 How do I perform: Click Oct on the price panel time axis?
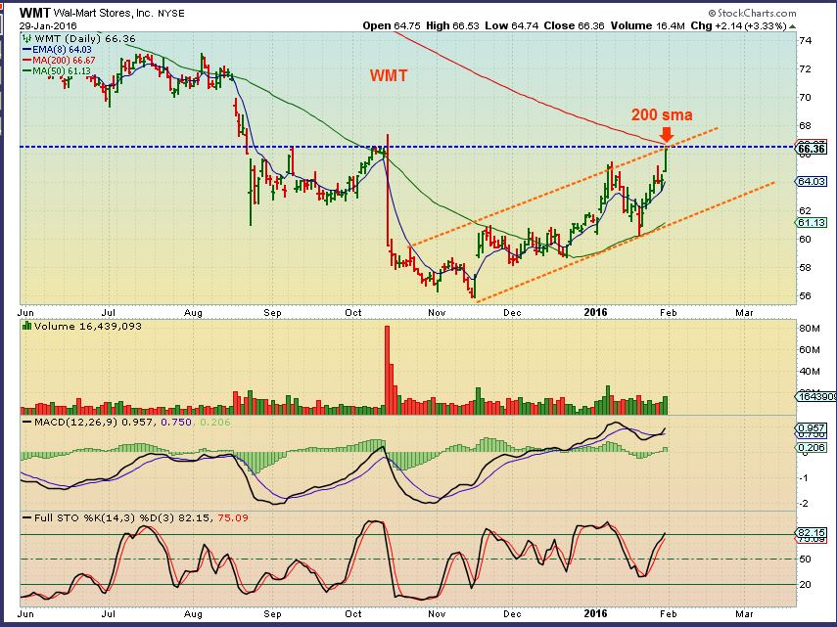pyautogui.click(x=352, y=312)
